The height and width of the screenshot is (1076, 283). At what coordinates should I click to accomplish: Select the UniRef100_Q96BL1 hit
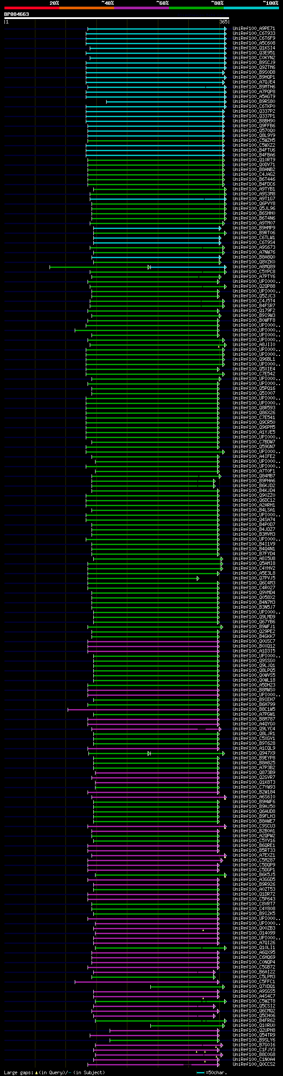[254, 359]
